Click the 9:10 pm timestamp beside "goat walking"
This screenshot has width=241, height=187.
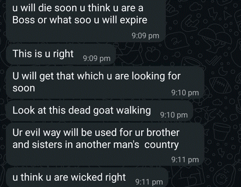point(174,115)
